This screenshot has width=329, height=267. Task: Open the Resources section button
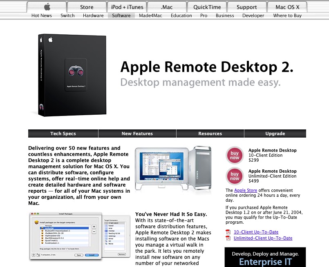pos(210,133)
